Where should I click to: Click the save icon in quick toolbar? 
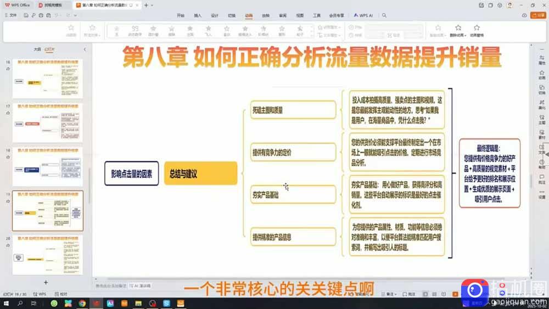[26, 15]
